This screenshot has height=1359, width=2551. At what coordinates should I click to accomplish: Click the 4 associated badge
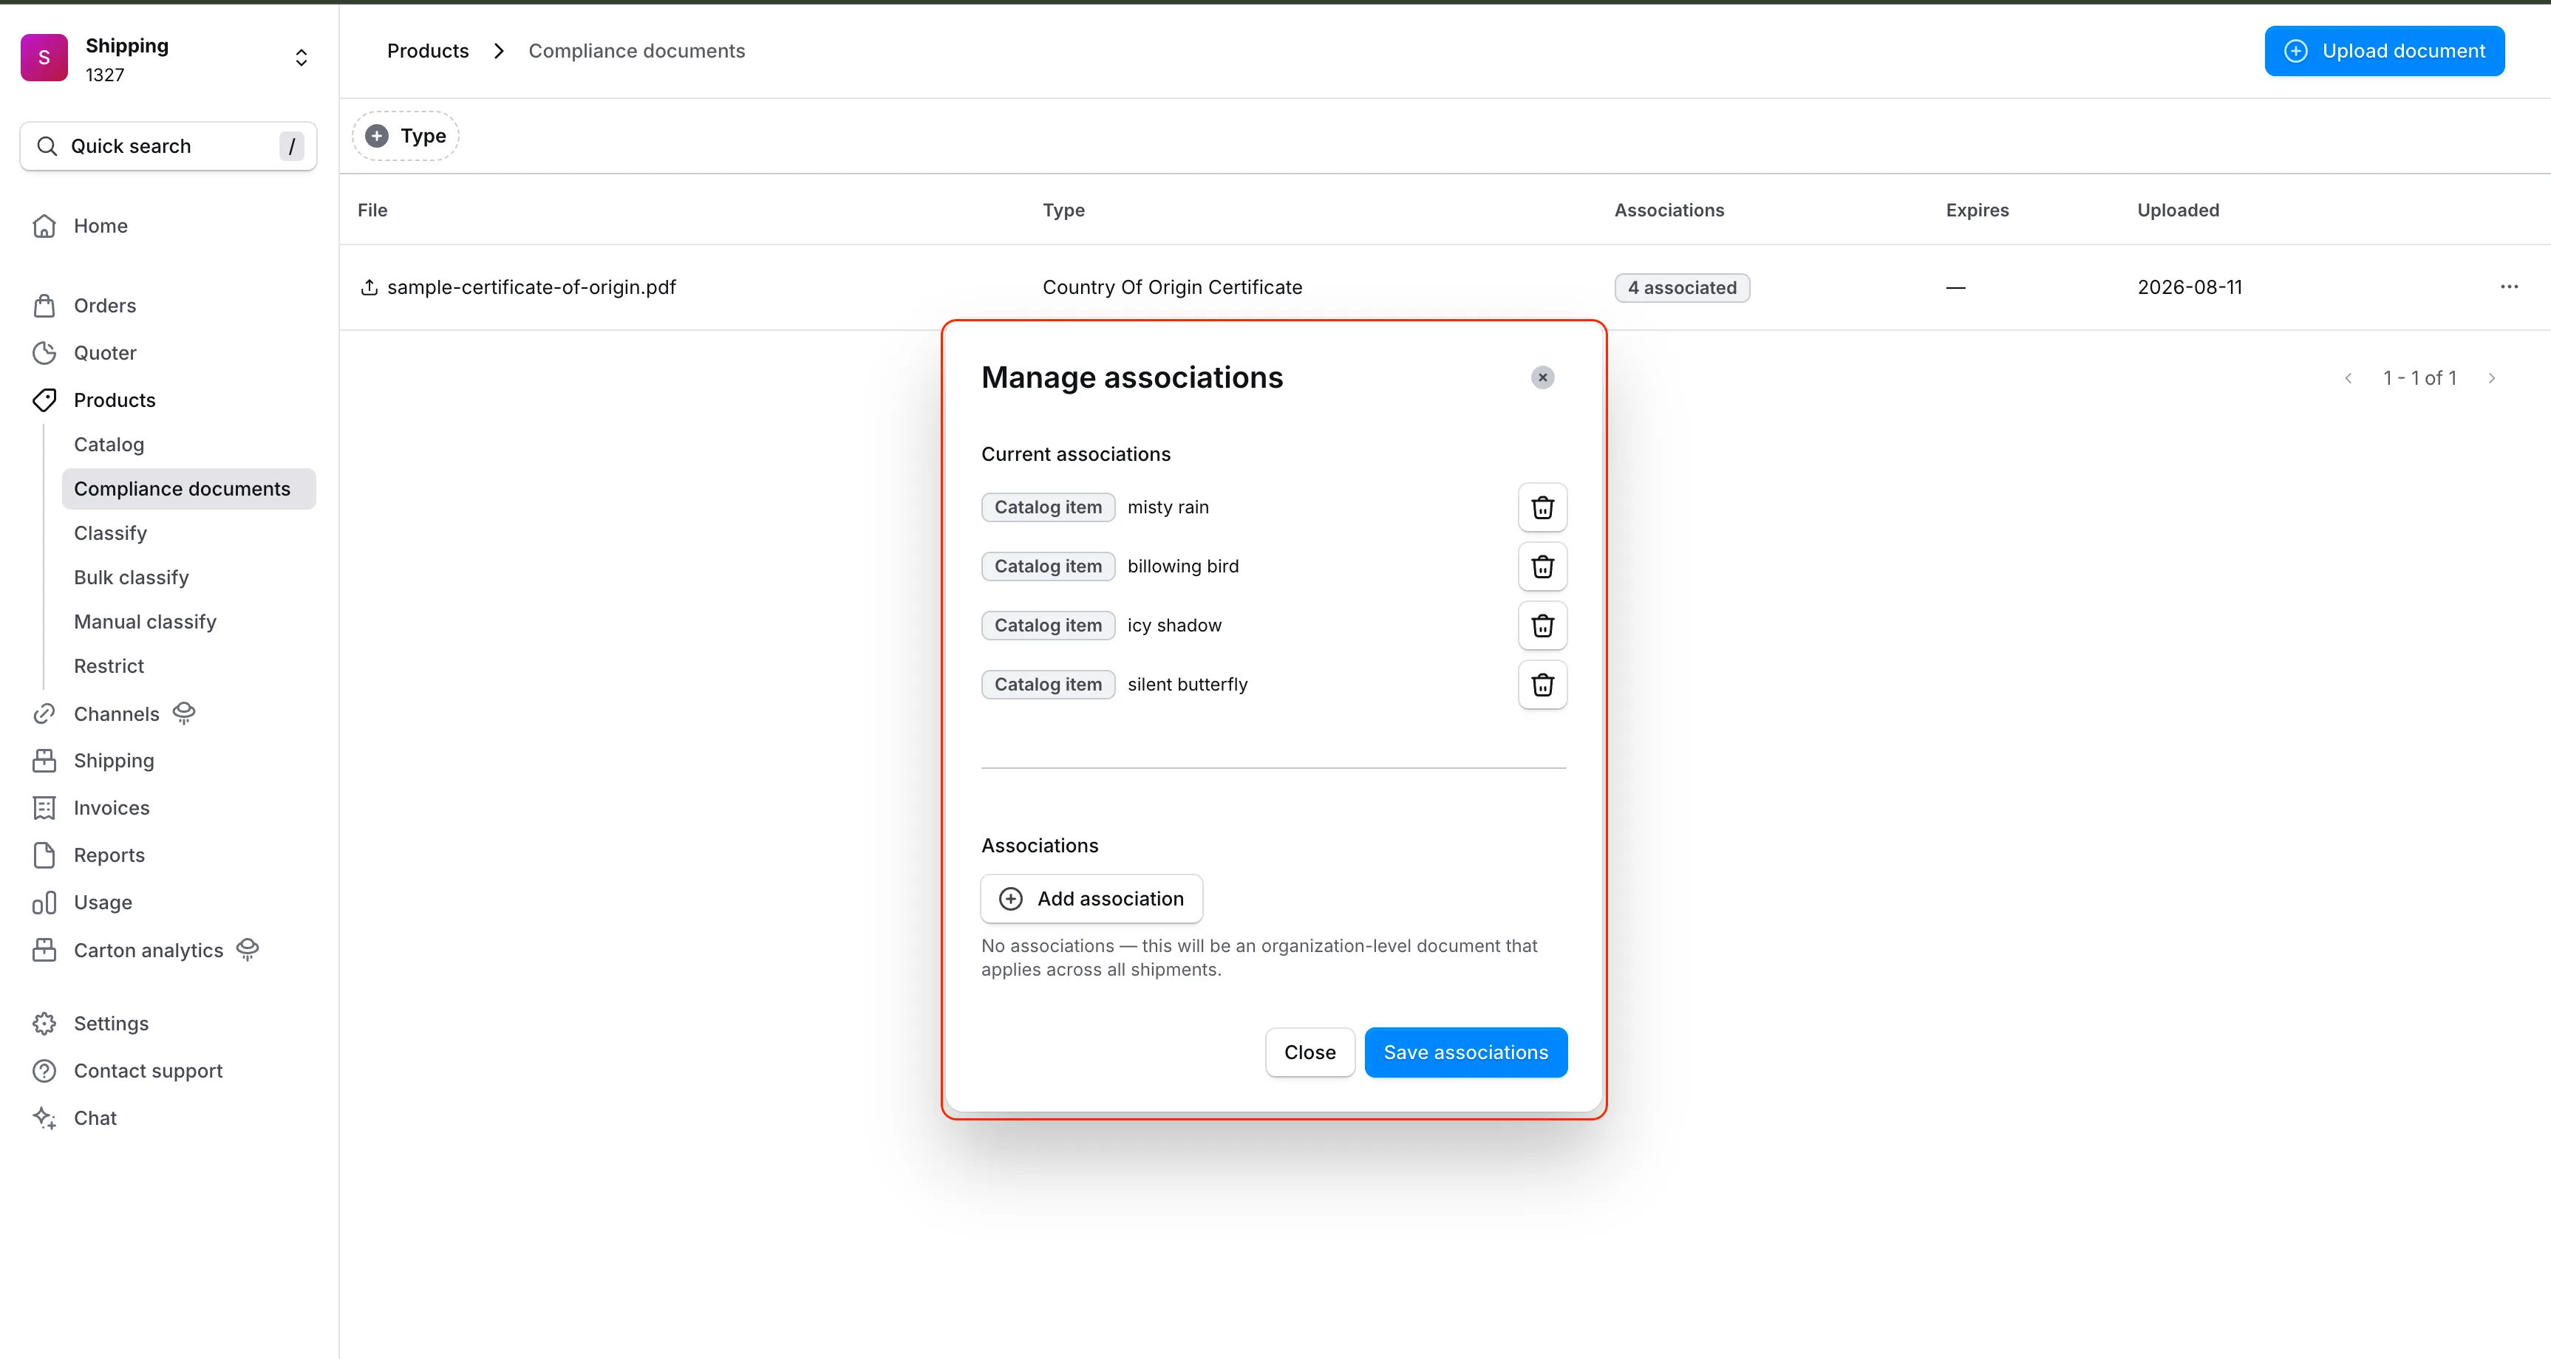[1681, 288]
